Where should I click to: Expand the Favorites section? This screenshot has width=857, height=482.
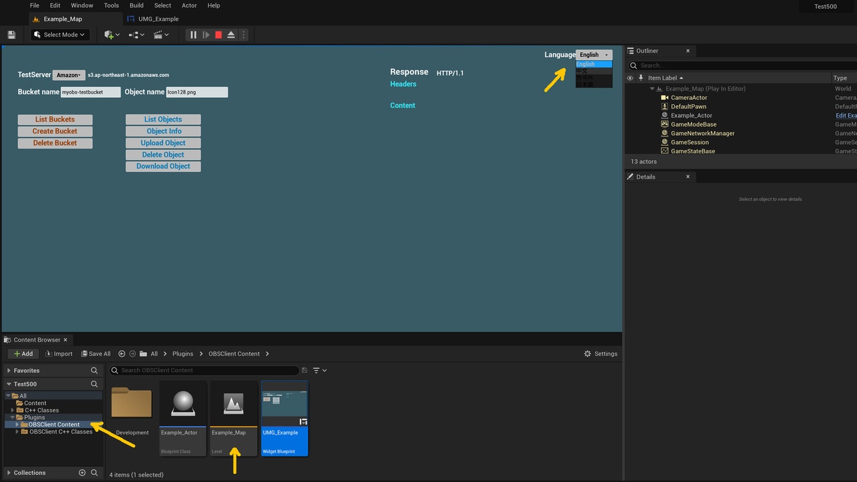(9, 370)
